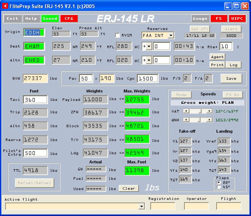
Task: Click the QNH slider thumb
Action: coord(199,120)
